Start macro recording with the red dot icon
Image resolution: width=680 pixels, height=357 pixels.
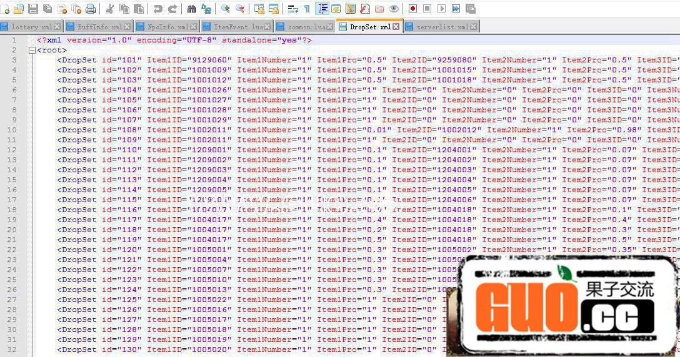[x=412, y=9]
